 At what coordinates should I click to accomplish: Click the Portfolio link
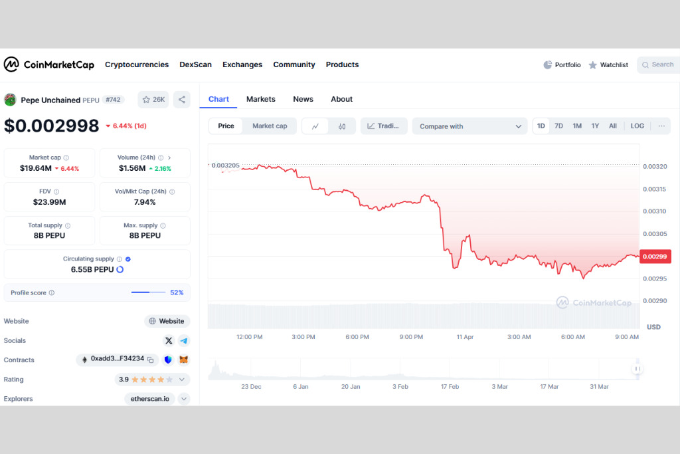[568, 64]
